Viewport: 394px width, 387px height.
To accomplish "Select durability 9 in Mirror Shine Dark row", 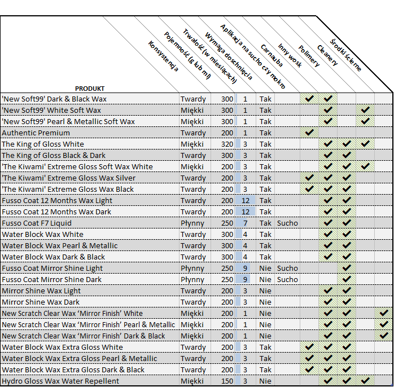I will [x=245, y=279].
